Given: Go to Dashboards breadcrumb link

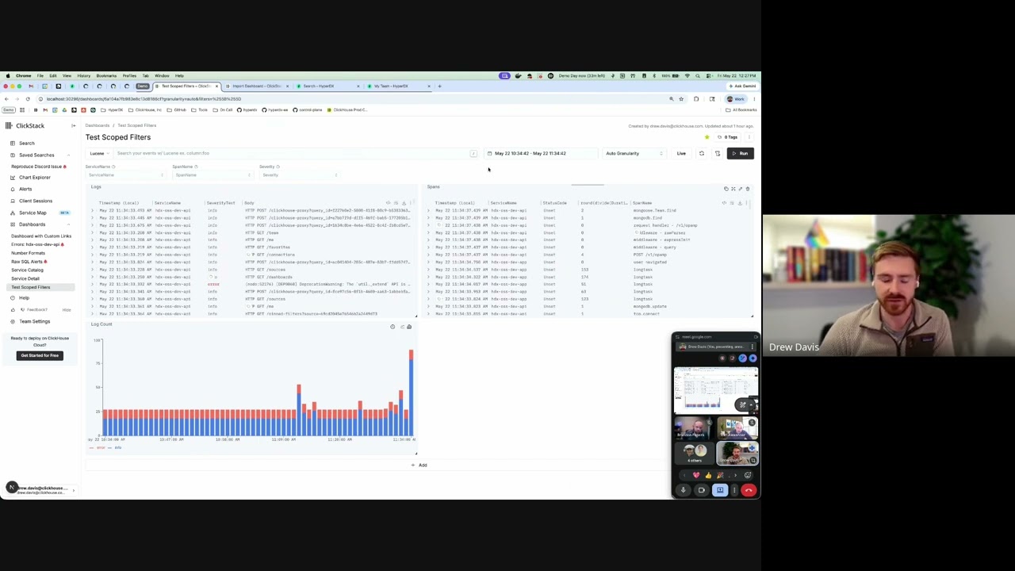Looking at the screenshot, I should click(98, 125).
